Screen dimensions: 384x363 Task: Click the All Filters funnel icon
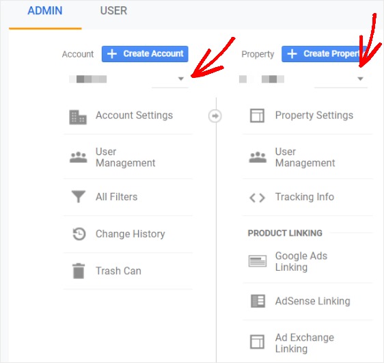79,197
